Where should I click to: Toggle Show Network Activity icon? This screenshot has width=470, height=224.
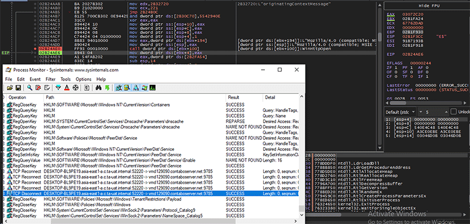136,88
